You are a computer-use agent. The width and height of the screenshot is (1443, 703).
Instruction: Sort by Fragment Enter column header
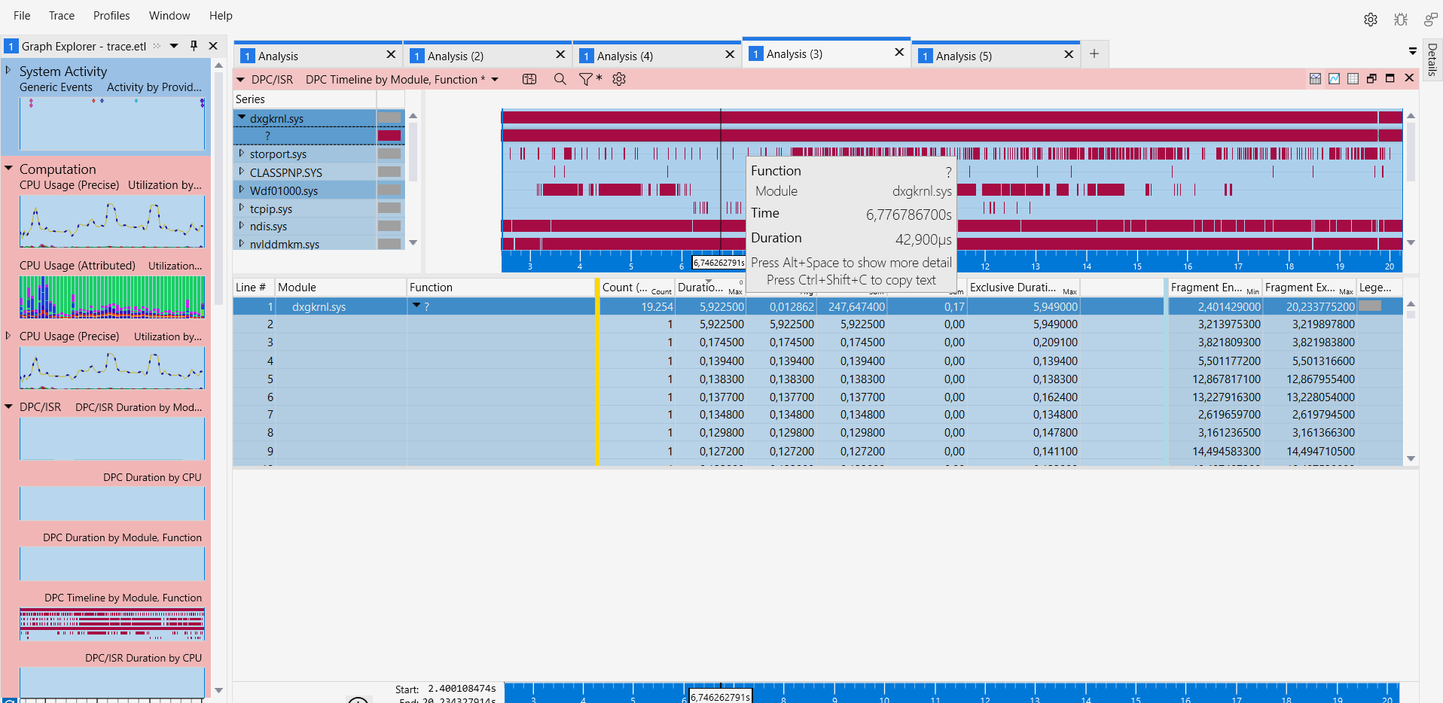[1215, 287]
